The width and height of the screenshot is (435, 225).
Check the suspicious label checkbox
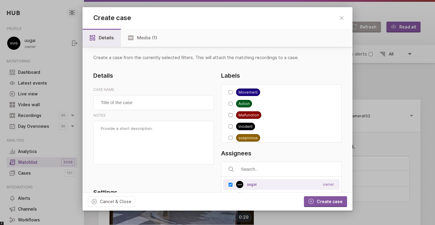pos(230,138)
